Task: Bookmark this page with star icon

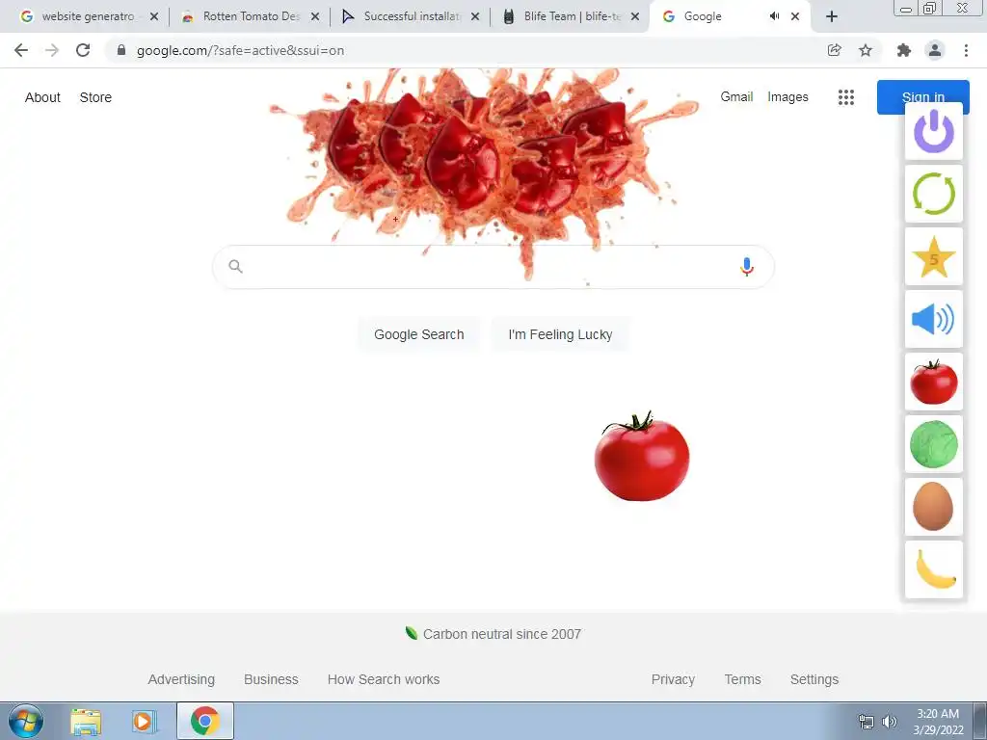Action: coord(866,50)
